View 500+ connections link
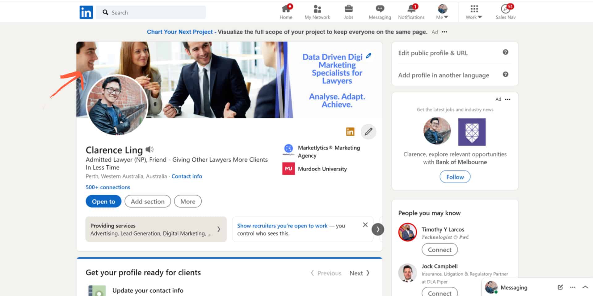The width and height of the screenshot is (593, 296). [108, 187]
